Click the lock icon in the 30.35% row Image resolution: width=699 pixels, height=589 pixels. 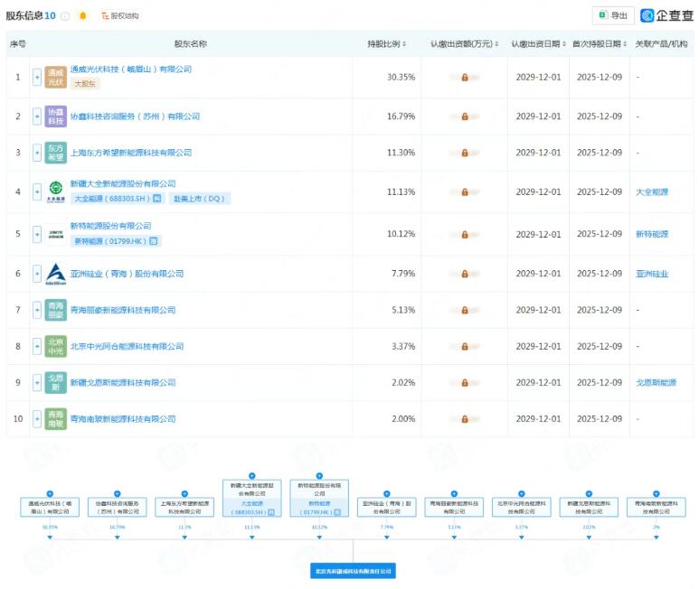pos(465,78)
